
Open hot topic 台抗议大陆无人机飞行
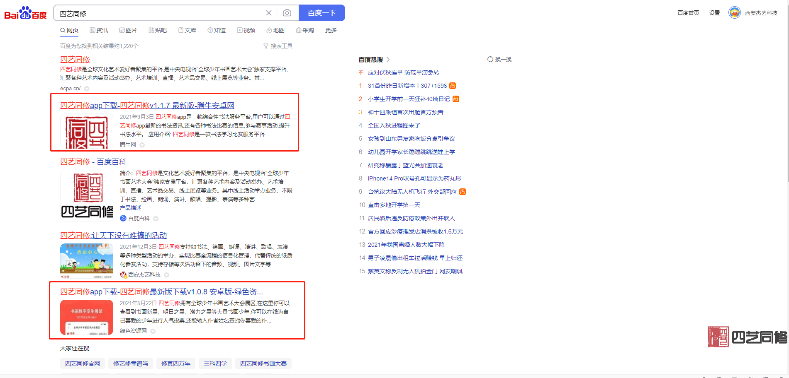tap(412, 192)
